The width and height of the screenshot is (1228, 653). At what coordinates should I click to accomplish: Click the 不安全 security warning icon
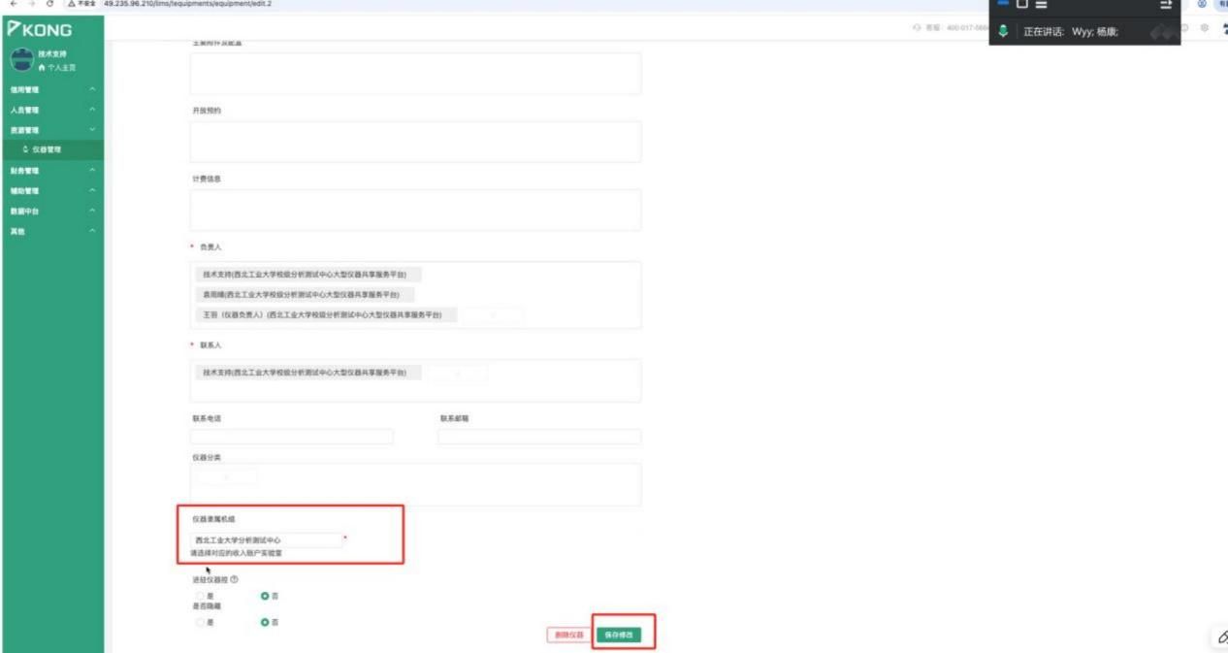click(73, 4)
